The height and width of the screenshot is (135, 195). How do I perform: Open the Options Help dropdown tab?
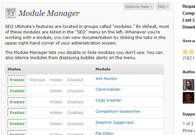coord(139,6)
